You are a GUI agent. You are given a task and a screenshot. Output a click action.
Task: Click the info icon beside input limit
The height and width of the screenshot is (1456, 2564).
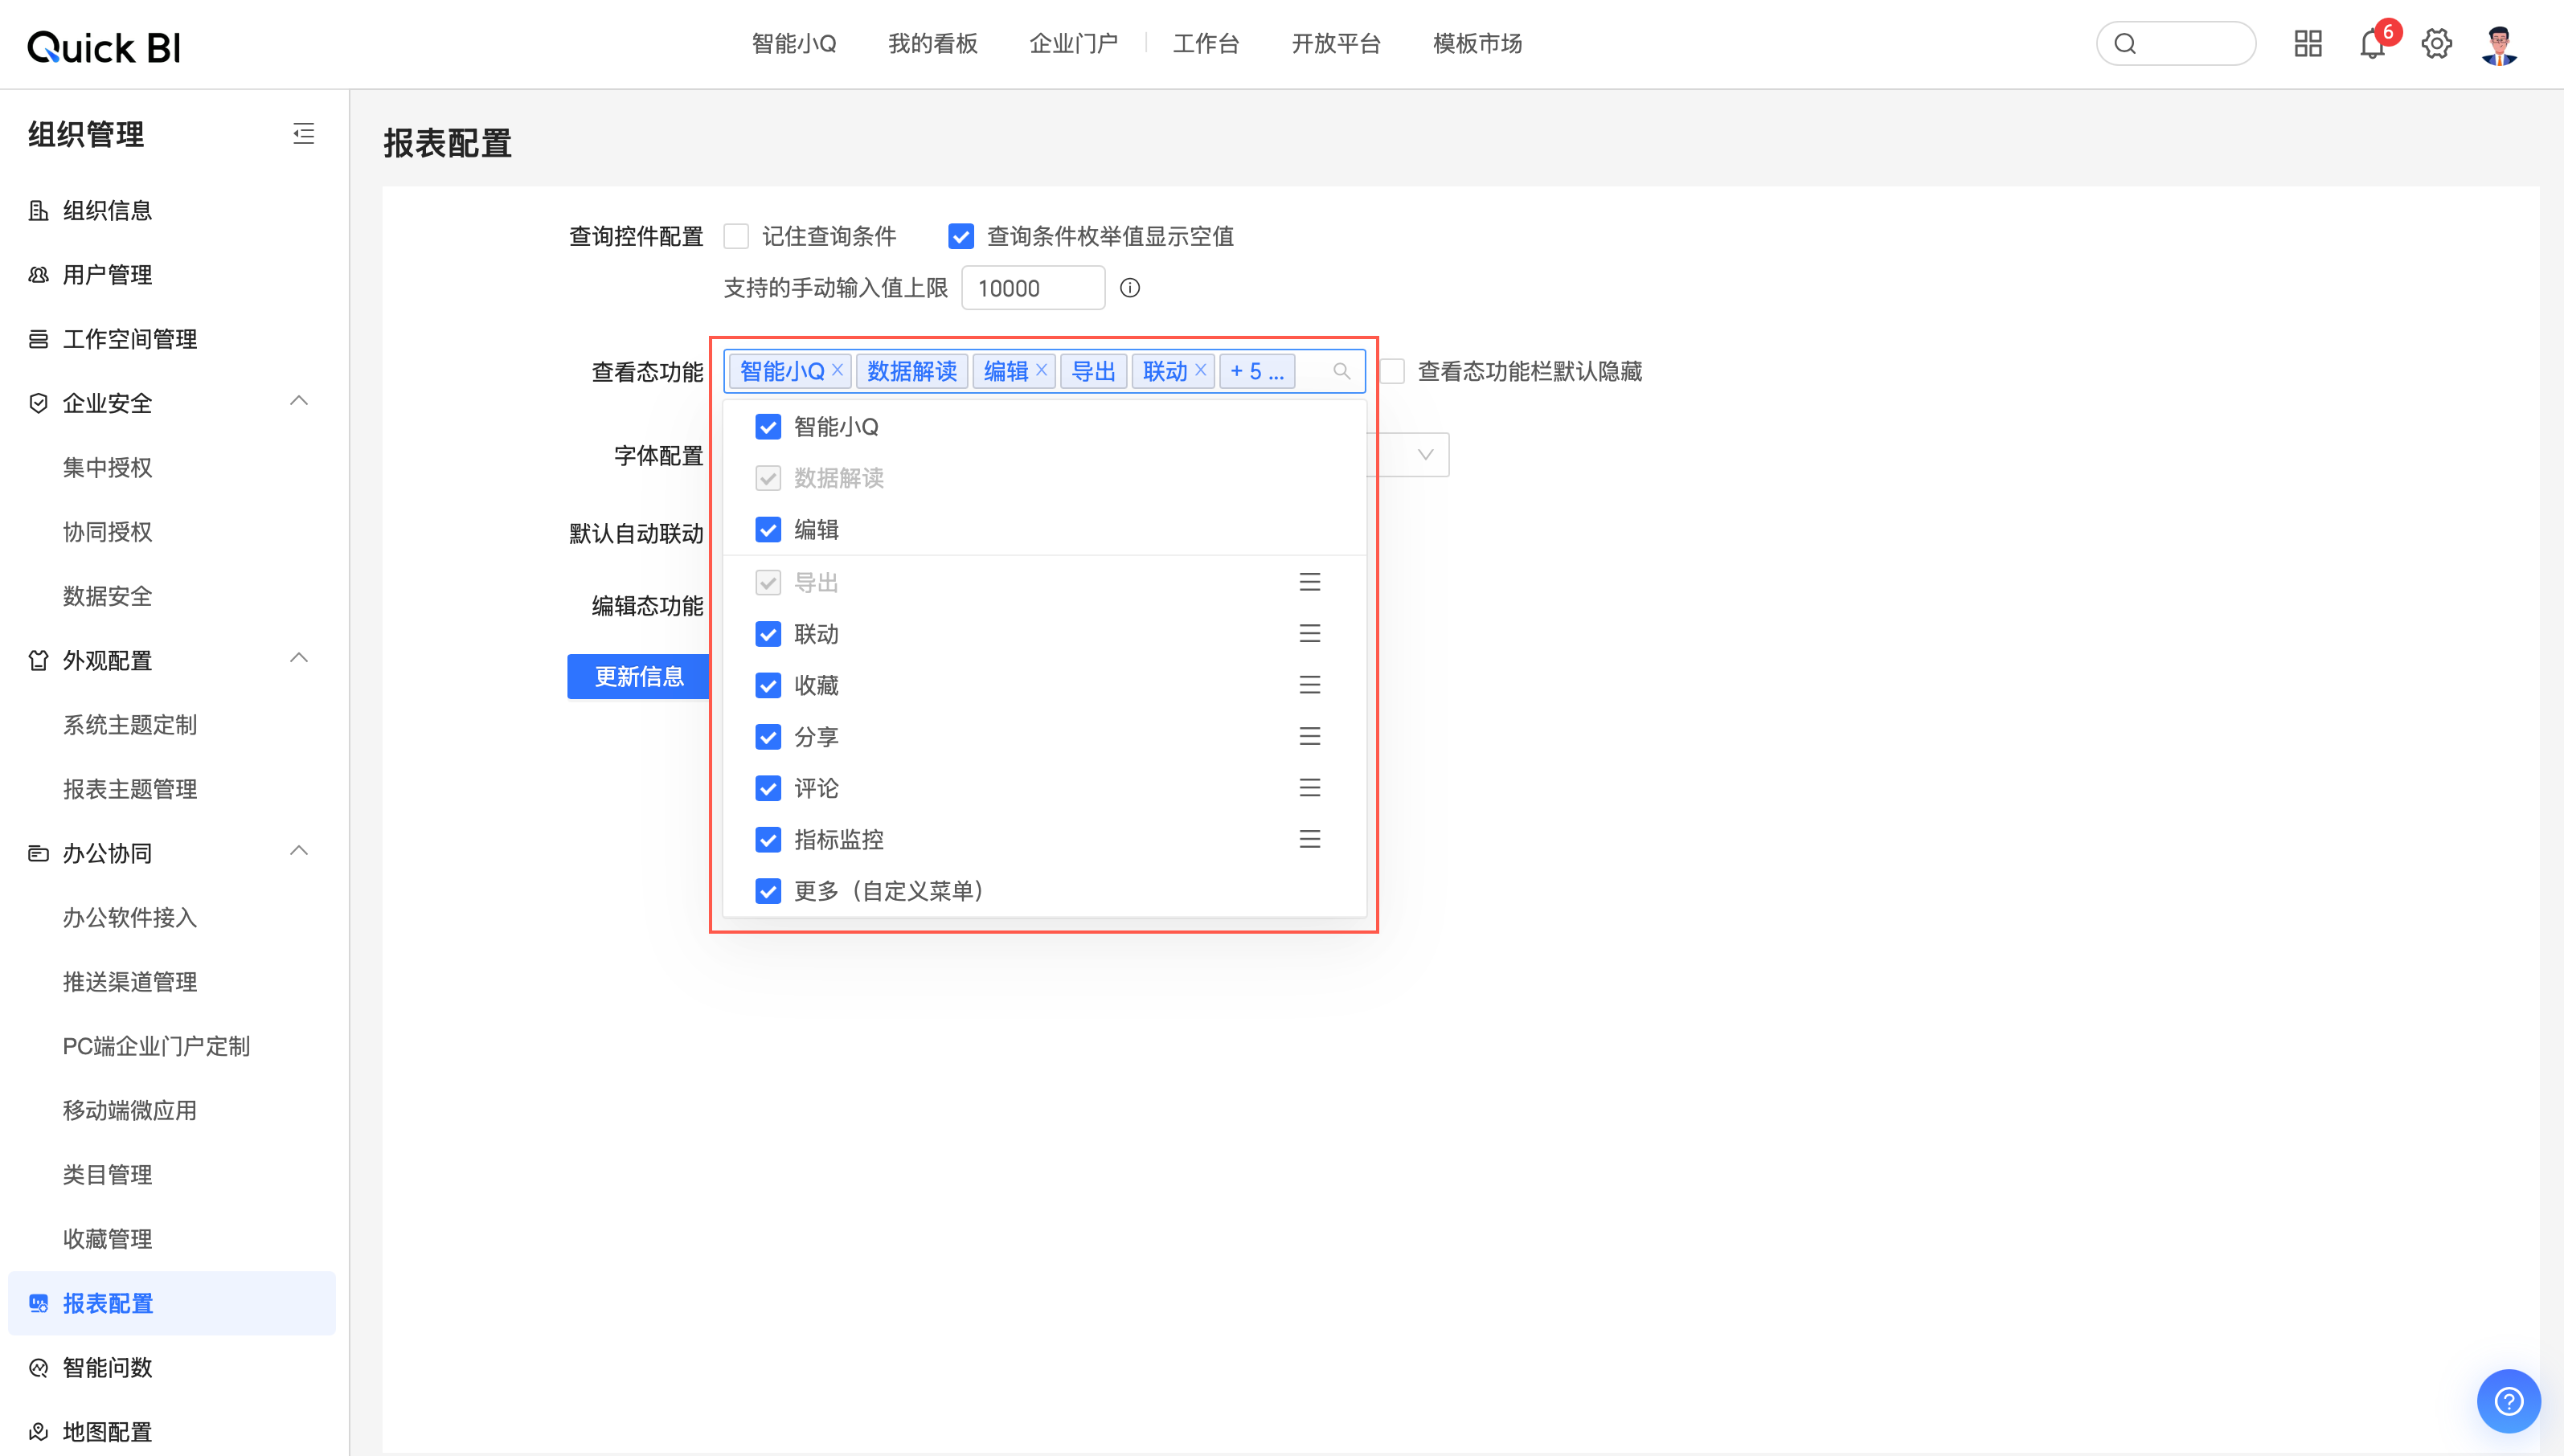click(x=1129, y=288)
